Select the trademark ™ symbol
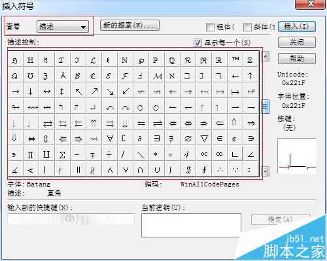Image resolution: width=327 pixels, height=261 pixels. click(235, 60)
